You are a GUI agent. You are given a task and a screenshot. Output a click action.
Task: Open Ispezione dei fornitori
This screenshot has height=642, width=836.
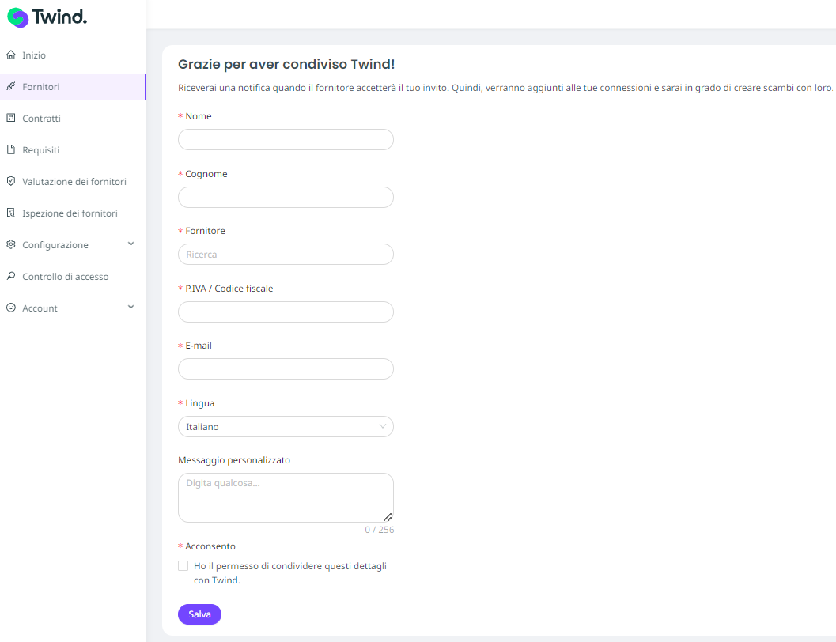click(x=73, y=213)
